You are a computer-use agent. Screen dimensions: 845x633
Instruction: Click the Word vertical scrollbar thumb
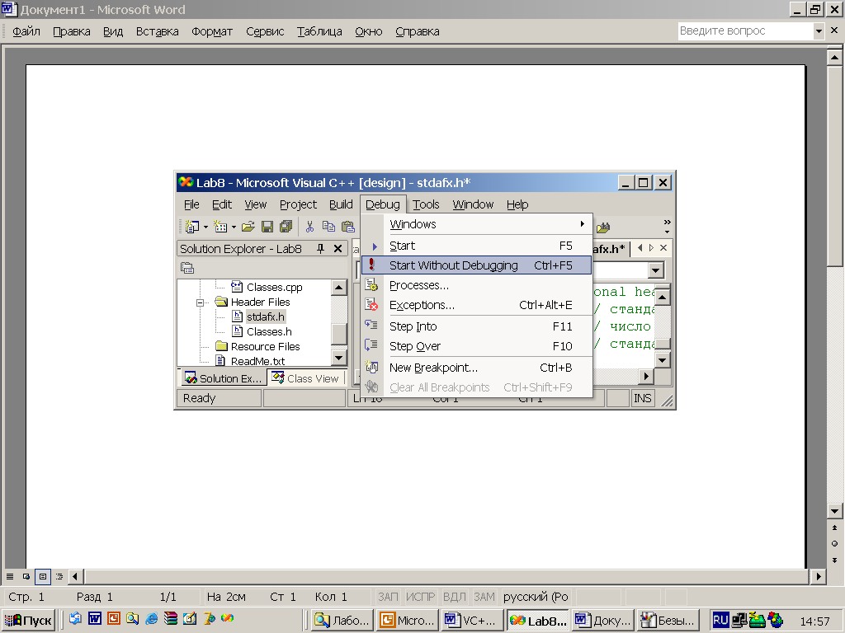pyautogui.click(x=834, y=165)
